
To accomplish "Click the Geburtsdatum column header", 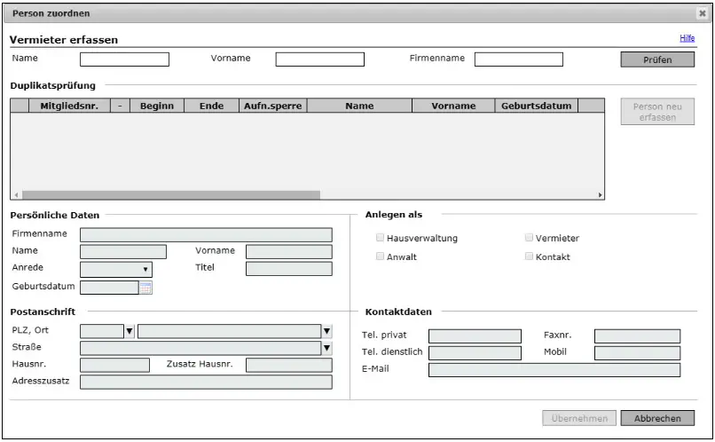I will point(537,106).
